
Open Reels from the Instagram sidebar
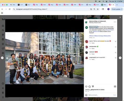click(x=3, y=39)
